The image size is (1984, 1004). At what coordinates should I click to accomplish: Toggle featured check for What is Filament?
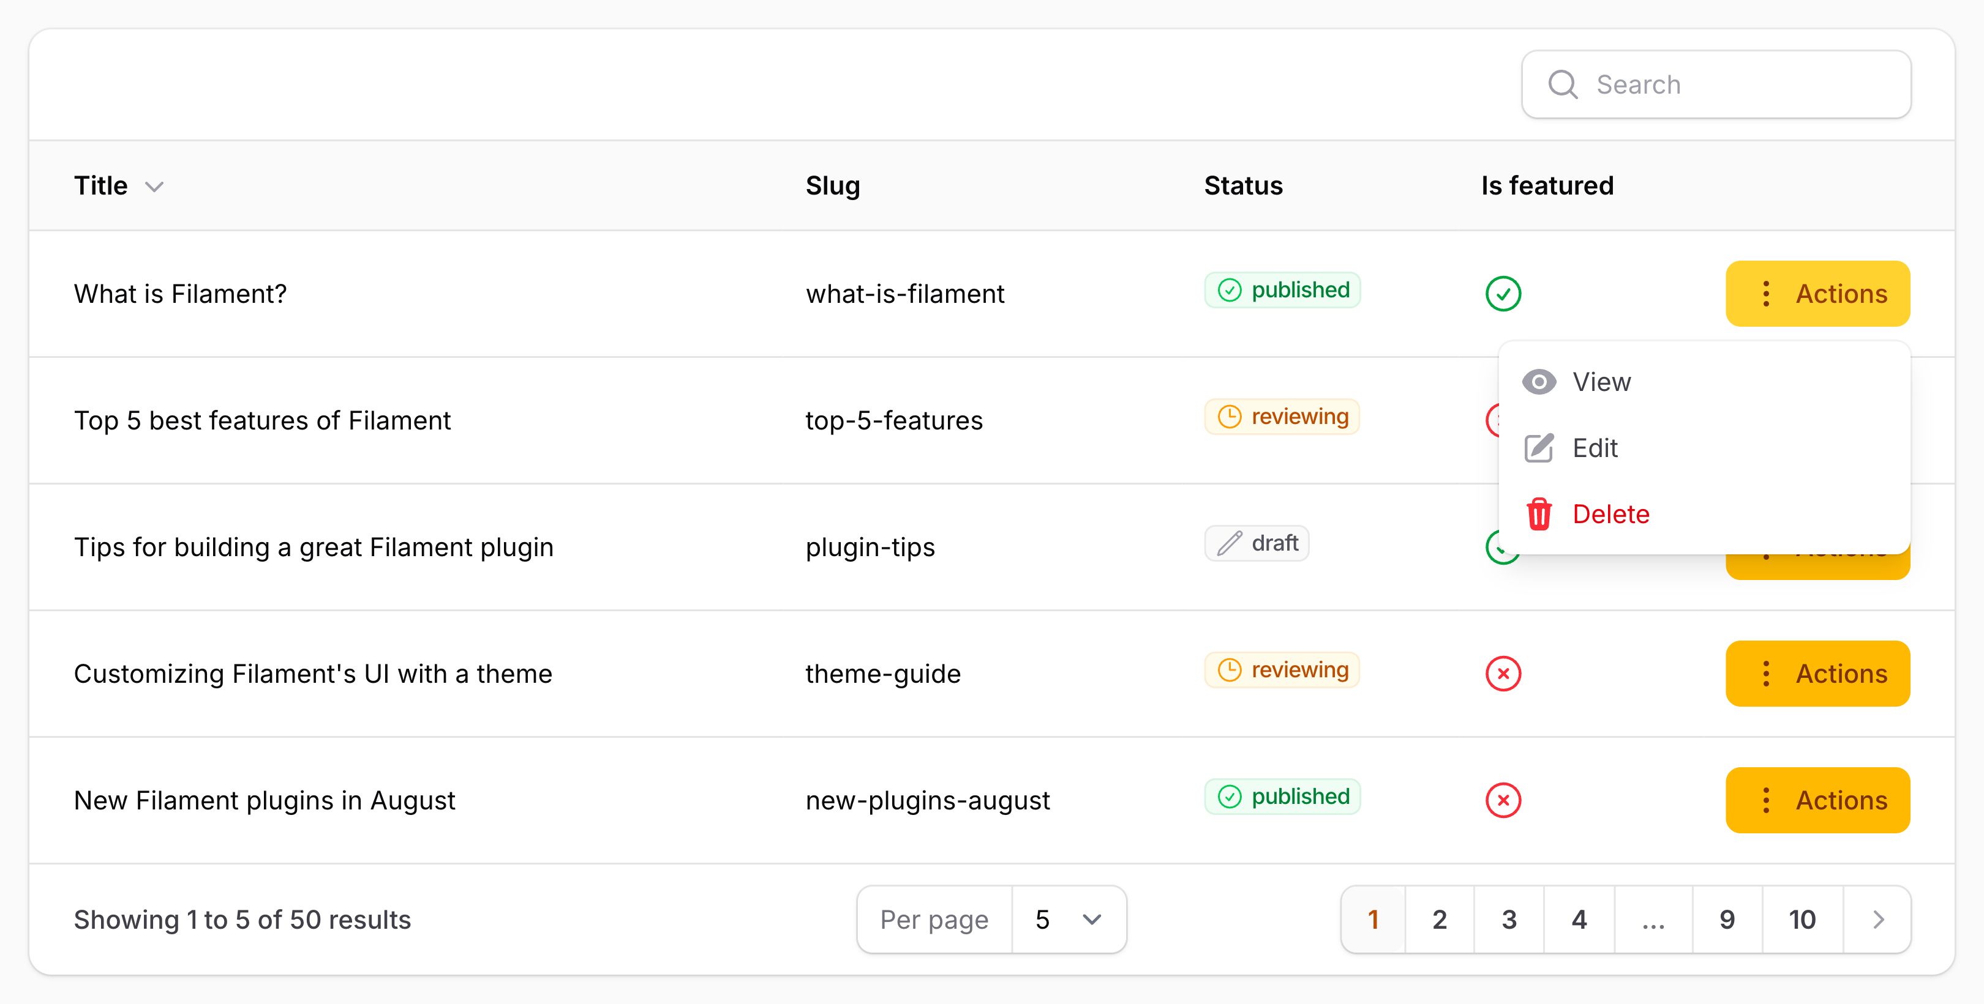tap(1503, 294)
